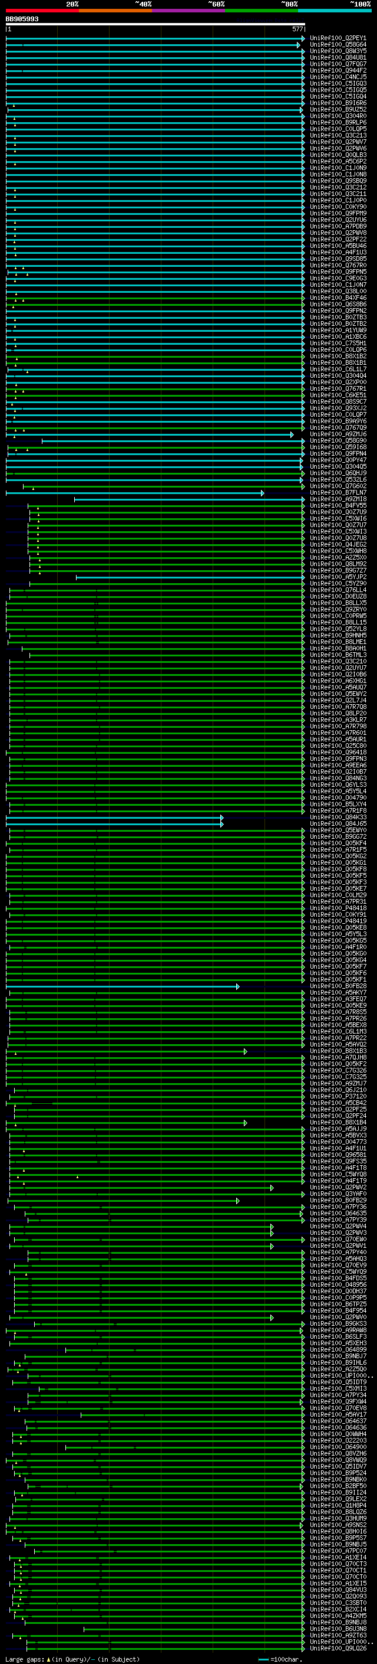
Task: Select label UniRef100_A9ZMJ6
Action: 338,434
